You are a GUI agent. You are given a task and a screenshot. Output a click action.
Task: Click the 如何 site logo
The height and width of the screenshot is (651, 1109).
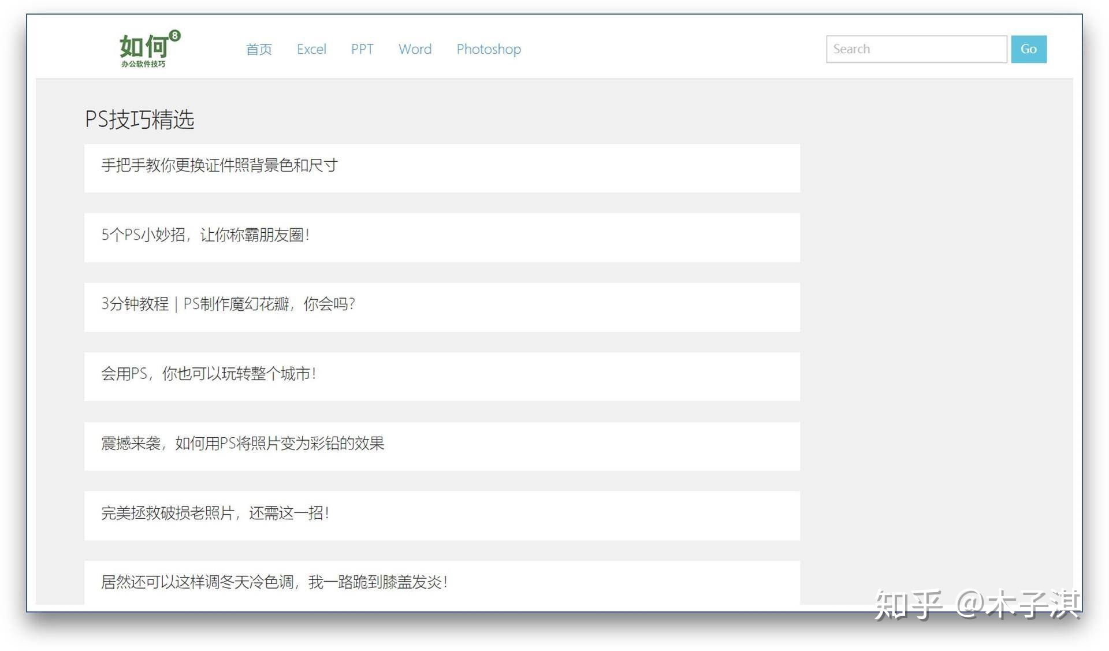(143, 46)
